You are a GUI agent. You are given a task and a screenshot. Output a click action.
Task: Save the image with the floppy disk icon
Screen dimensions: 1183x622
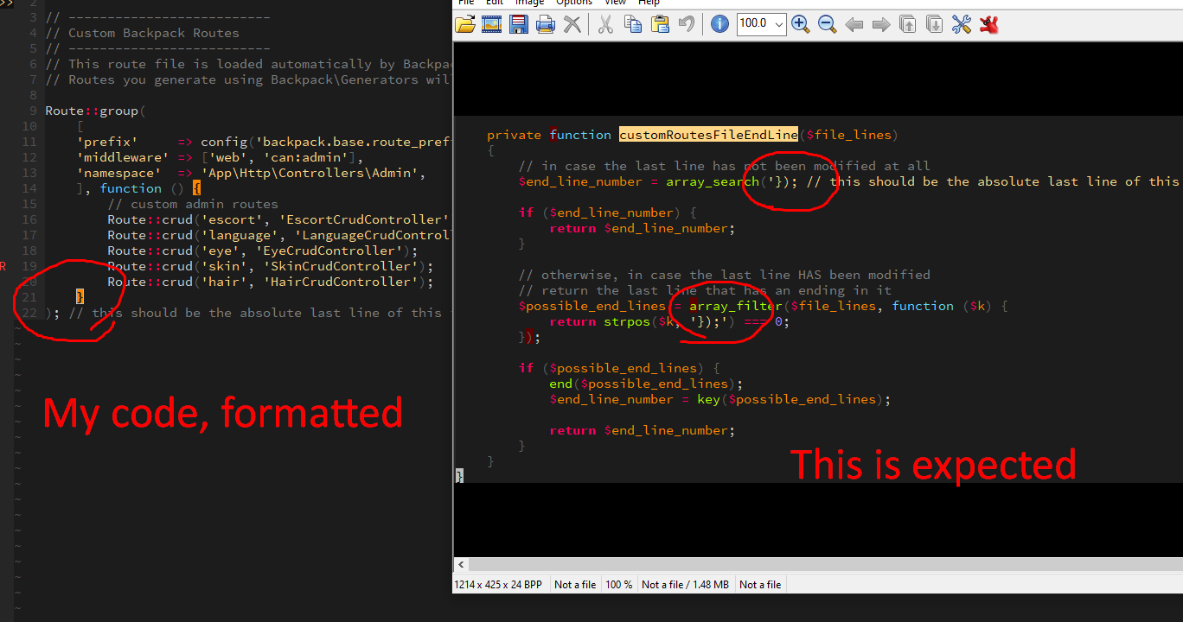click(x=518, y=23)
